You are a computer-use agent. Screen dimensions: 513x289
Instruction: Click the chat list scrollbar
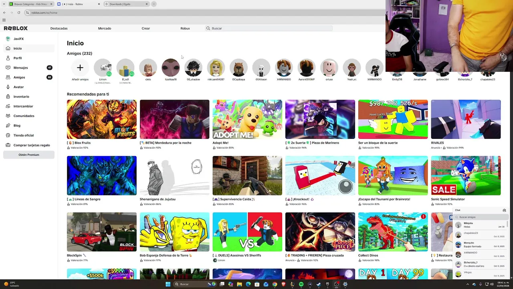[x=507, y=224]
